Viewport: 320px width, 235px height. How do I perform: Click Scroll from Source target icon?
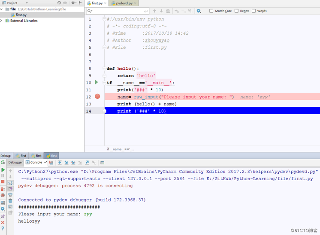click(x=59, y=3)
